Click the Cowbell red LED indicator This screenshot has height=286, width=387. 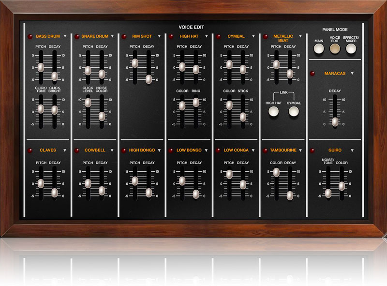click(77, 151)
